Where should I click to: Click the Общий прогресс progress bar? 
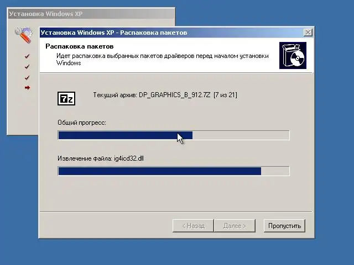(173, 135)
